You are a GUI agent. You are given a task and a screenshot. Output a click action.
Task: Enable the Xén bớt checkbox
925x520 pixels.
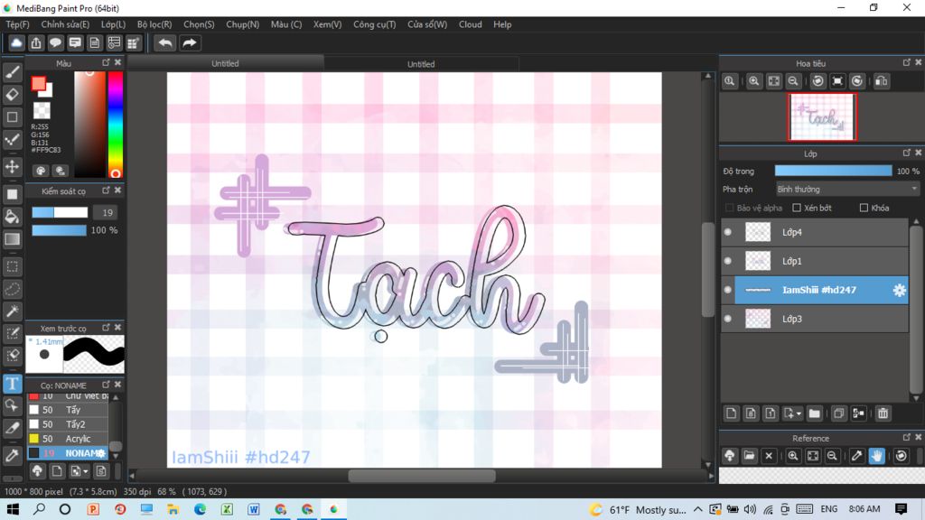pos(797,208)
